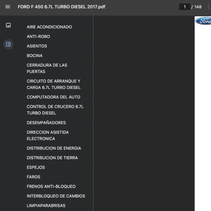Select DISTRIBUCION DE TIERRA outline item

tap(52, 158)
